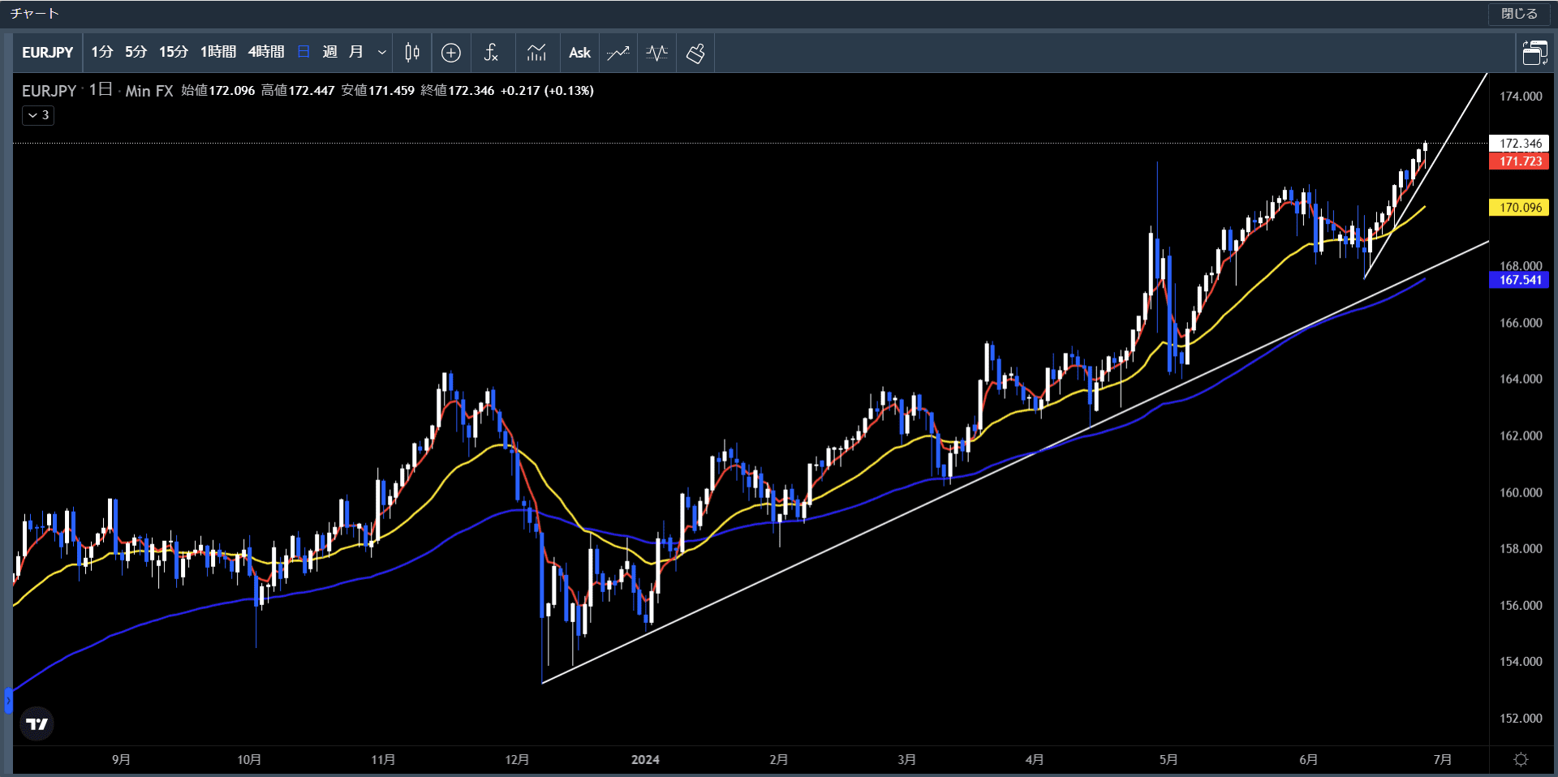Click the チャート window title

[34, 14]
